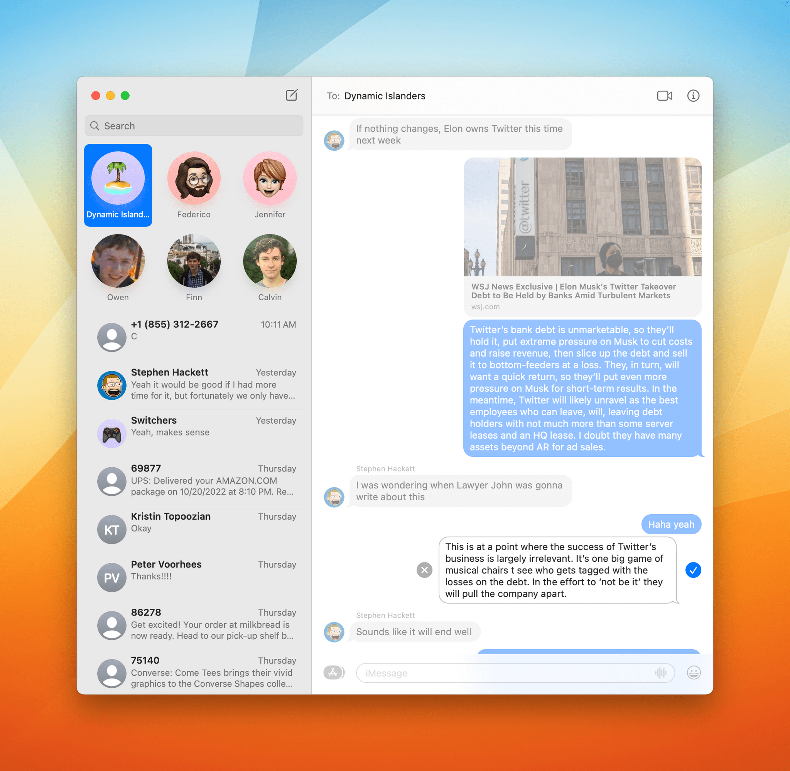The image size is (790, 771).
Task: Compose a new message with pencil icon
Action: pyautogui.click(x=292, y=95)
